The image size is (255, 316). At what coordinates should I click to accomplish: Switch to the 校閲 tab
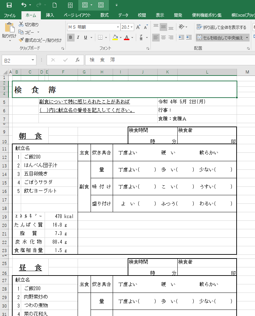142,15
